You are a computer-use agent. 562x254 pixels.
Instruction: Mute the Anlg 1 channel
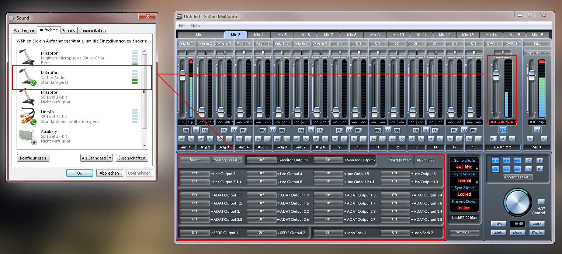click(x=182, y=139)
